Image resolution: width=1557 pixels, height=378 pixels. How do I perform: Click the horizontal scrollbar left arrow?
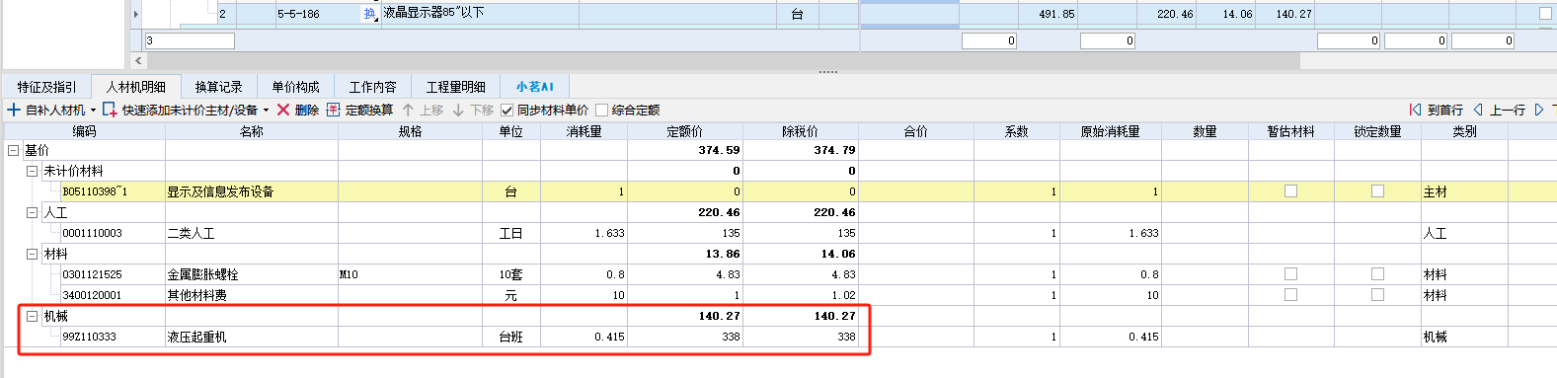click(138, 61)
